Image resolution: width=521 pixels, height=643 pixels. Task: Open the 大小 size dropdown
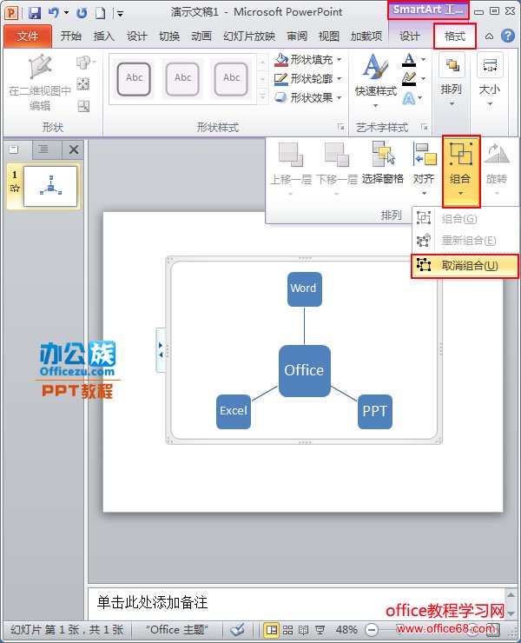click(490, 80)
